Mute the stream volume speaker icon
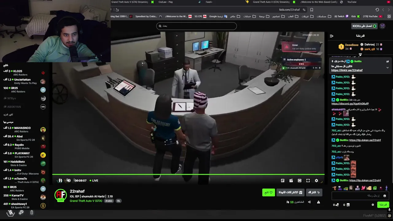 [68, 180]
